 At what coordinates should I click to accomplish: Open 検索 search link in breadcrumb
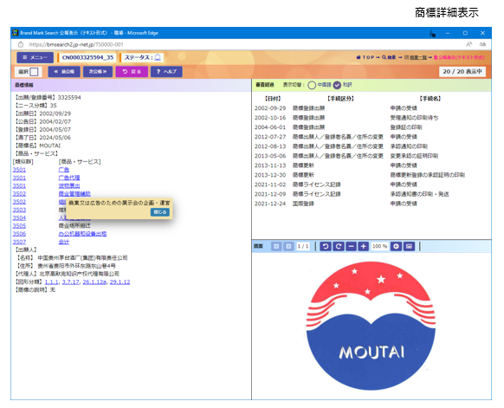pyautogui.click(x=389, y=57)
